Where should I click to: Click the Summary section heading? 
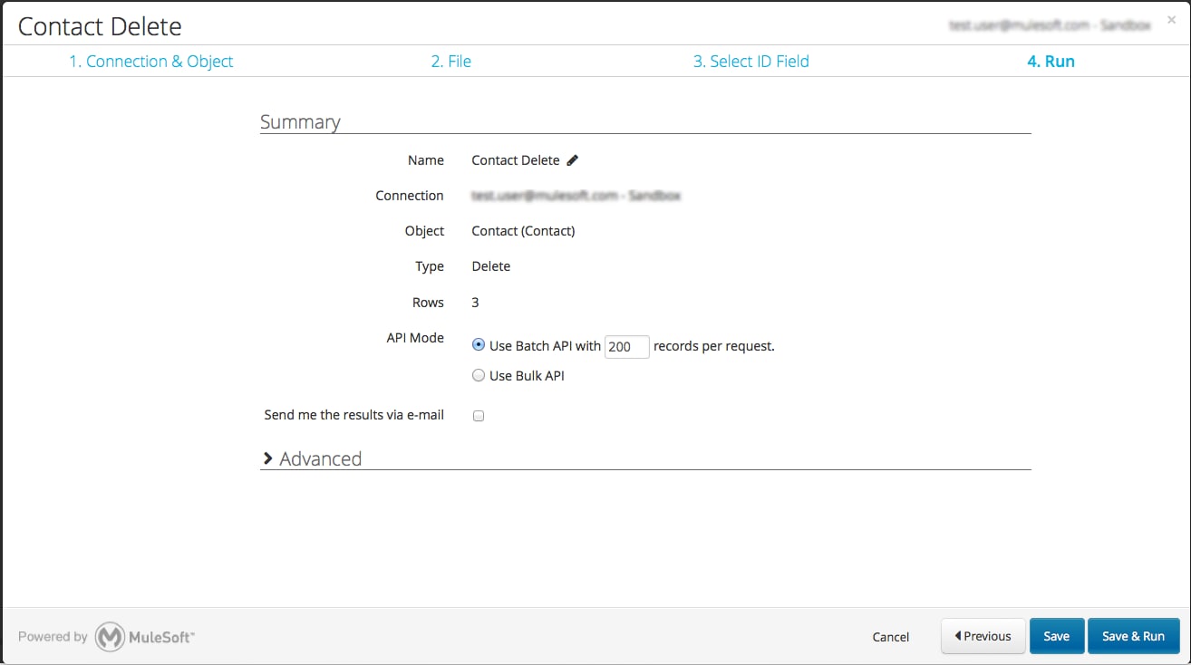pyautogui.click(x=300, y=121)
